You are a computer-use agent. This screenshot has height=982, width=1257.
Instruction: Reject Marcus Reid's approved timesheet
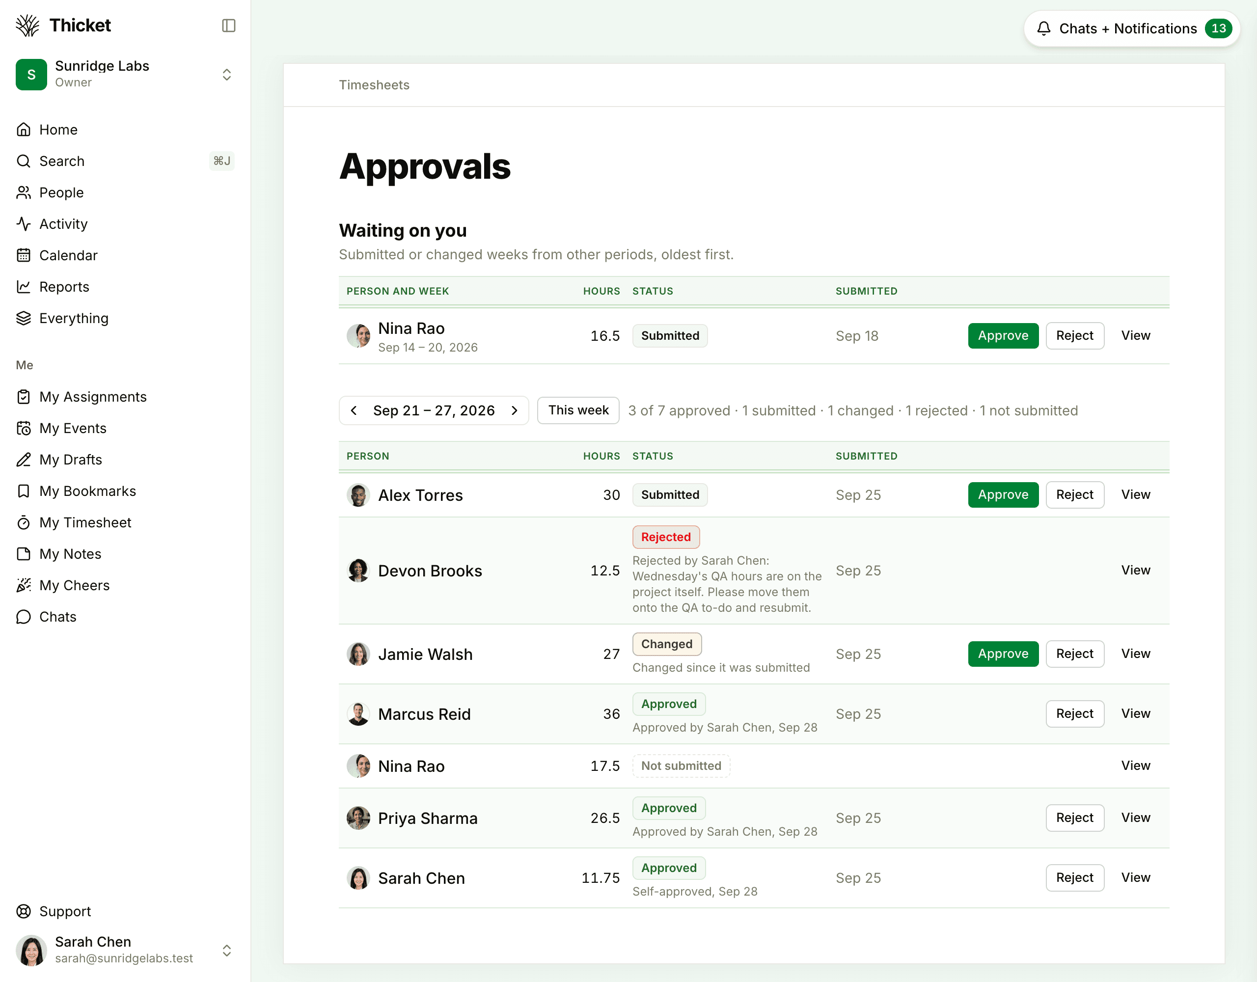coord(1074,714)
